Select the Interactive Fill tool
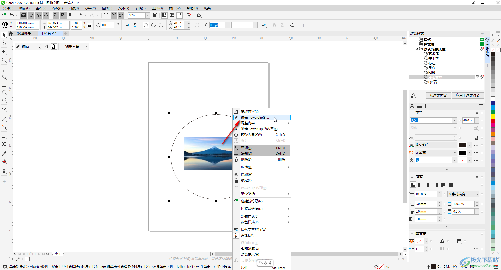 [4, 161]
